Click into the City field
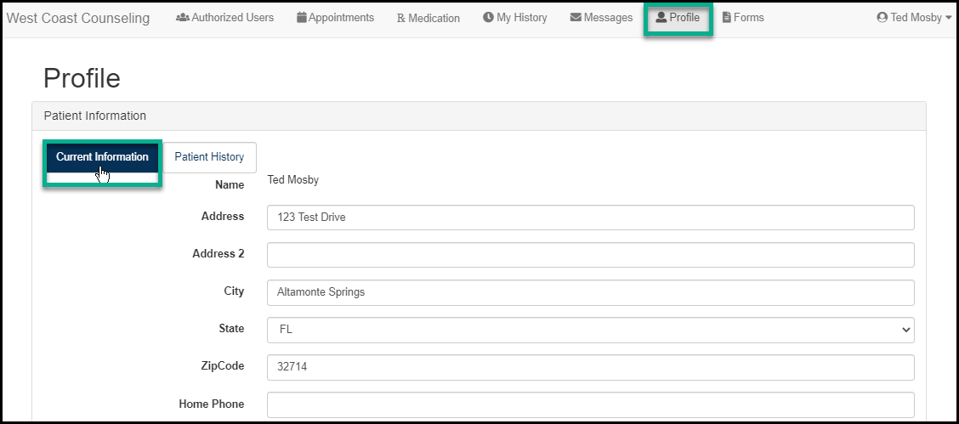The image size is (959, 424). pos(590,292)
